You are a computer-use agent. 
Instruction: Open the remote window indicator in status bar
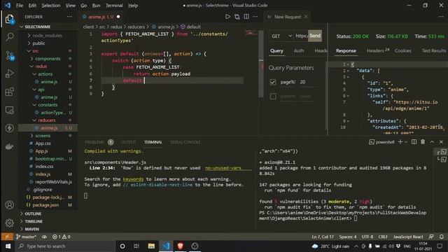(7, 237)
